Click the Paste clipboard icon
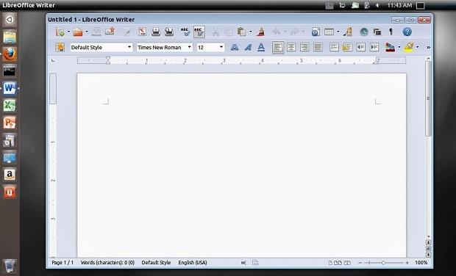456x276 pixels. pos(241,32)
